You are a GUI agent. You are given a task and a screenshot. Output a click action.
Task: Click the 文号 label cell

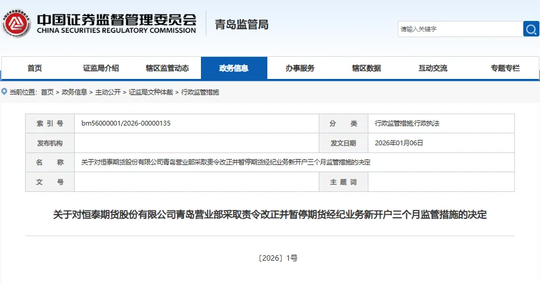point(50,182)
